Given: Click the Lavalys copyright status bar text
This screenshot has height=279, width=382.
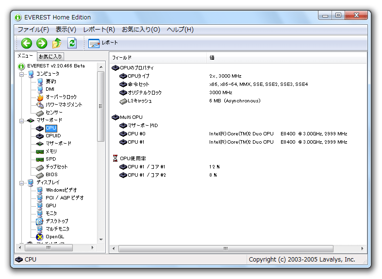Looking at the screenshot, I should pyautogui.click(x=302, y=260).
